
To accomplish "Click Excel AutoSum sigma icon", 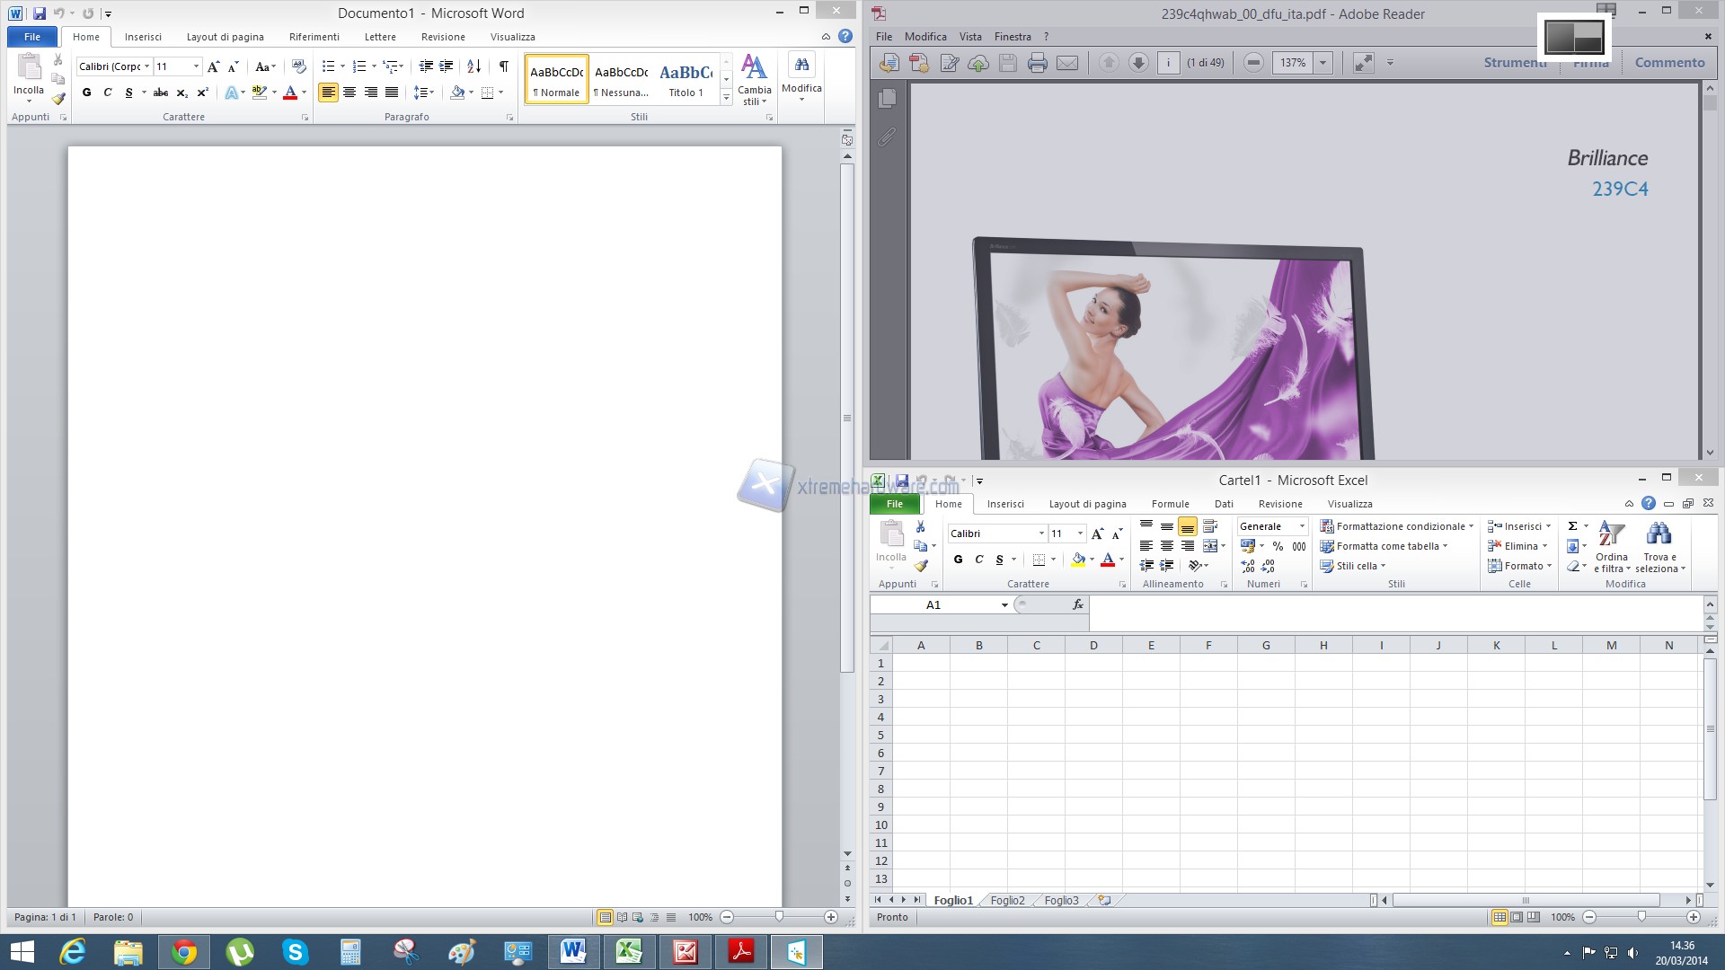I will pyautogui.click(x=1572, y=526).
